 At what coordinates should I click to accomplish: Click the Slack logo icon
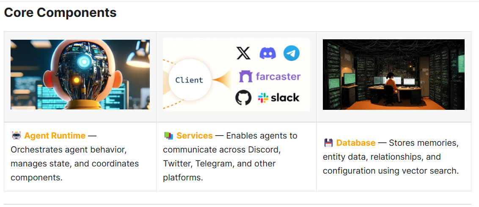(x=263, y=98)
